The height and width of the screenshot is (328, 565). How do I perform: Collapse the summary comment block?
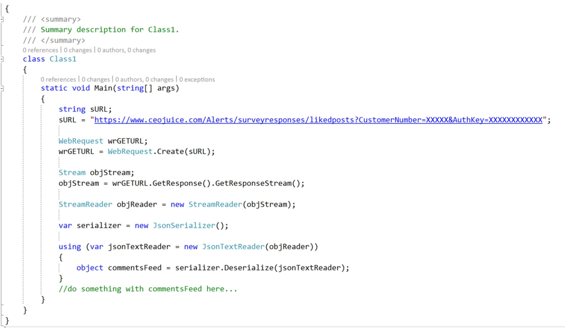(2, 19)
